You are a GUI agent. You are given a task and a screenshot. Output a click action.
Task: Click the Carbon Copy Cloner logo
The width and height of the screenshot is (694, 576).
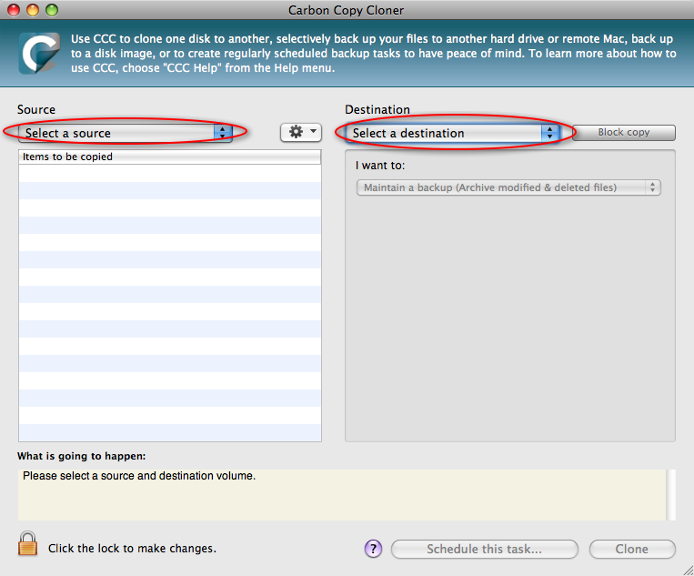coord(39,53)
